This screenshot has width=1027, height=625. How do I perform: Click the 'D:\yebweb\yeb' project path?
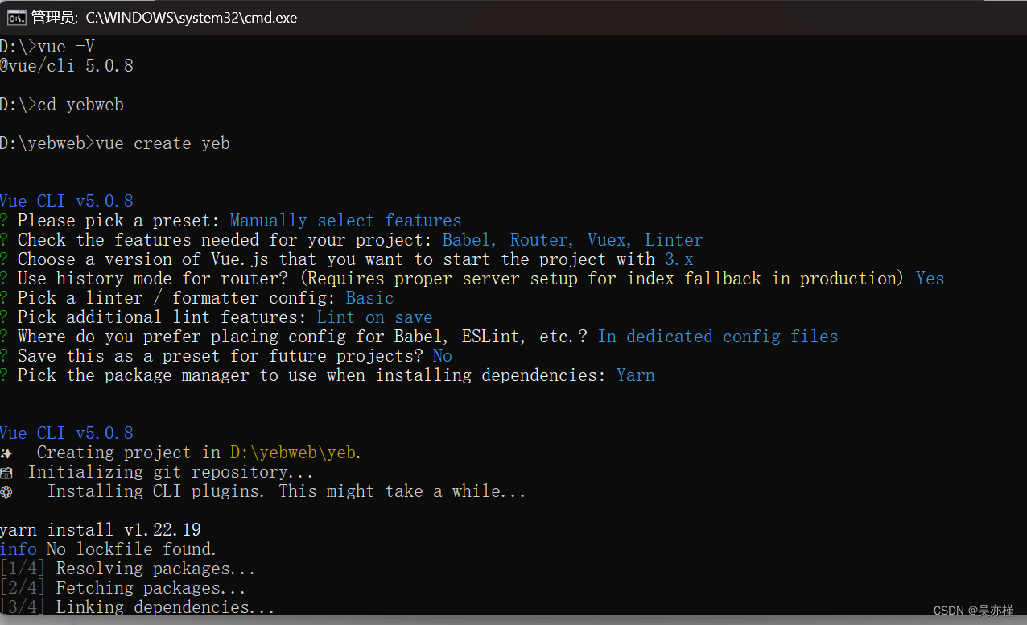point(293,453)
